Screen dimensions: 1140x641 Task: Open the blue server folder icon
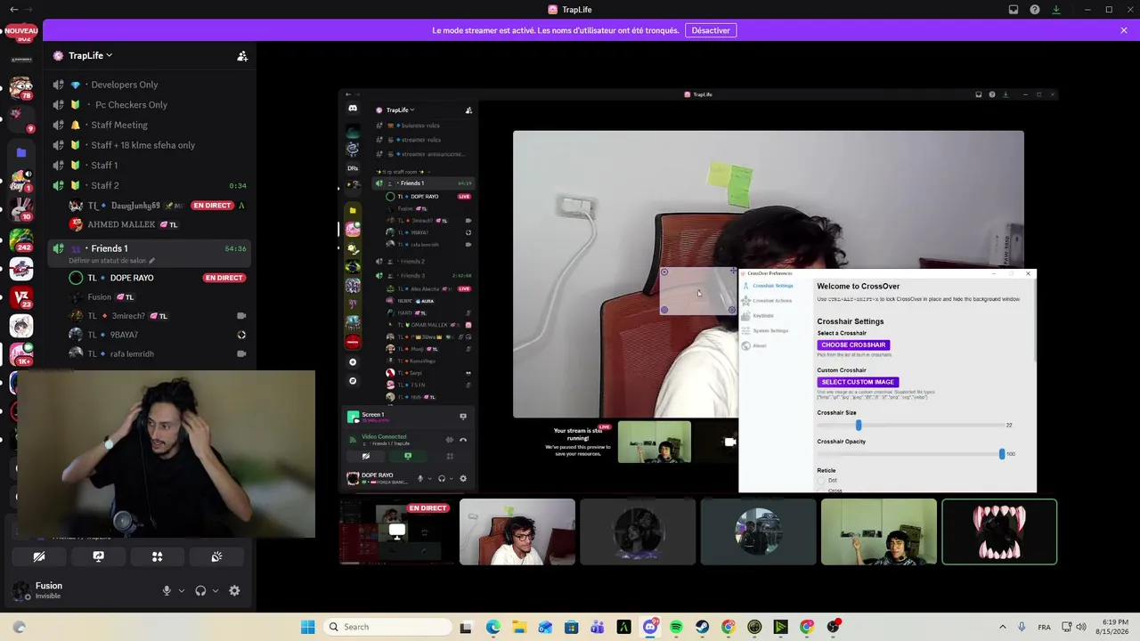click(x=20, y=152)
